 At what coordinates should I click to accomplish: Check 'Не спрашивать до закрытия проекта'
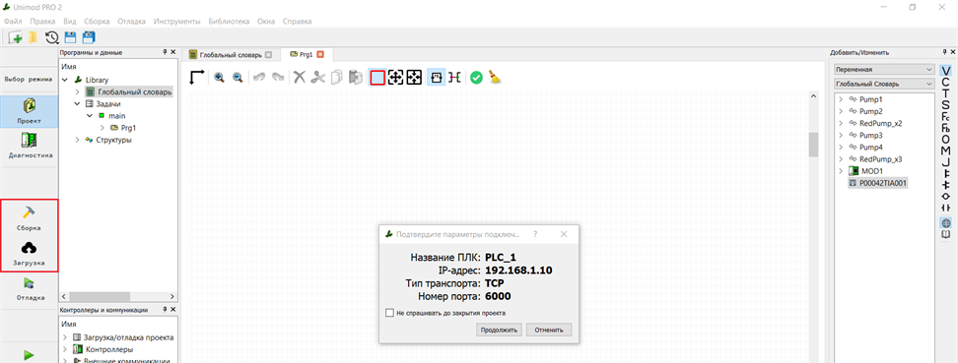[x=389, y=313]
